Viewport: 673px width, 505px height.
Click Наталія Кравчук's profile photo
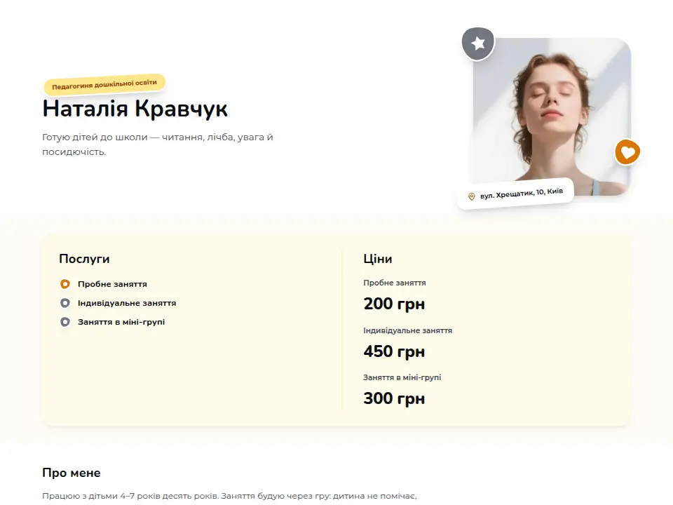[552, 117]
